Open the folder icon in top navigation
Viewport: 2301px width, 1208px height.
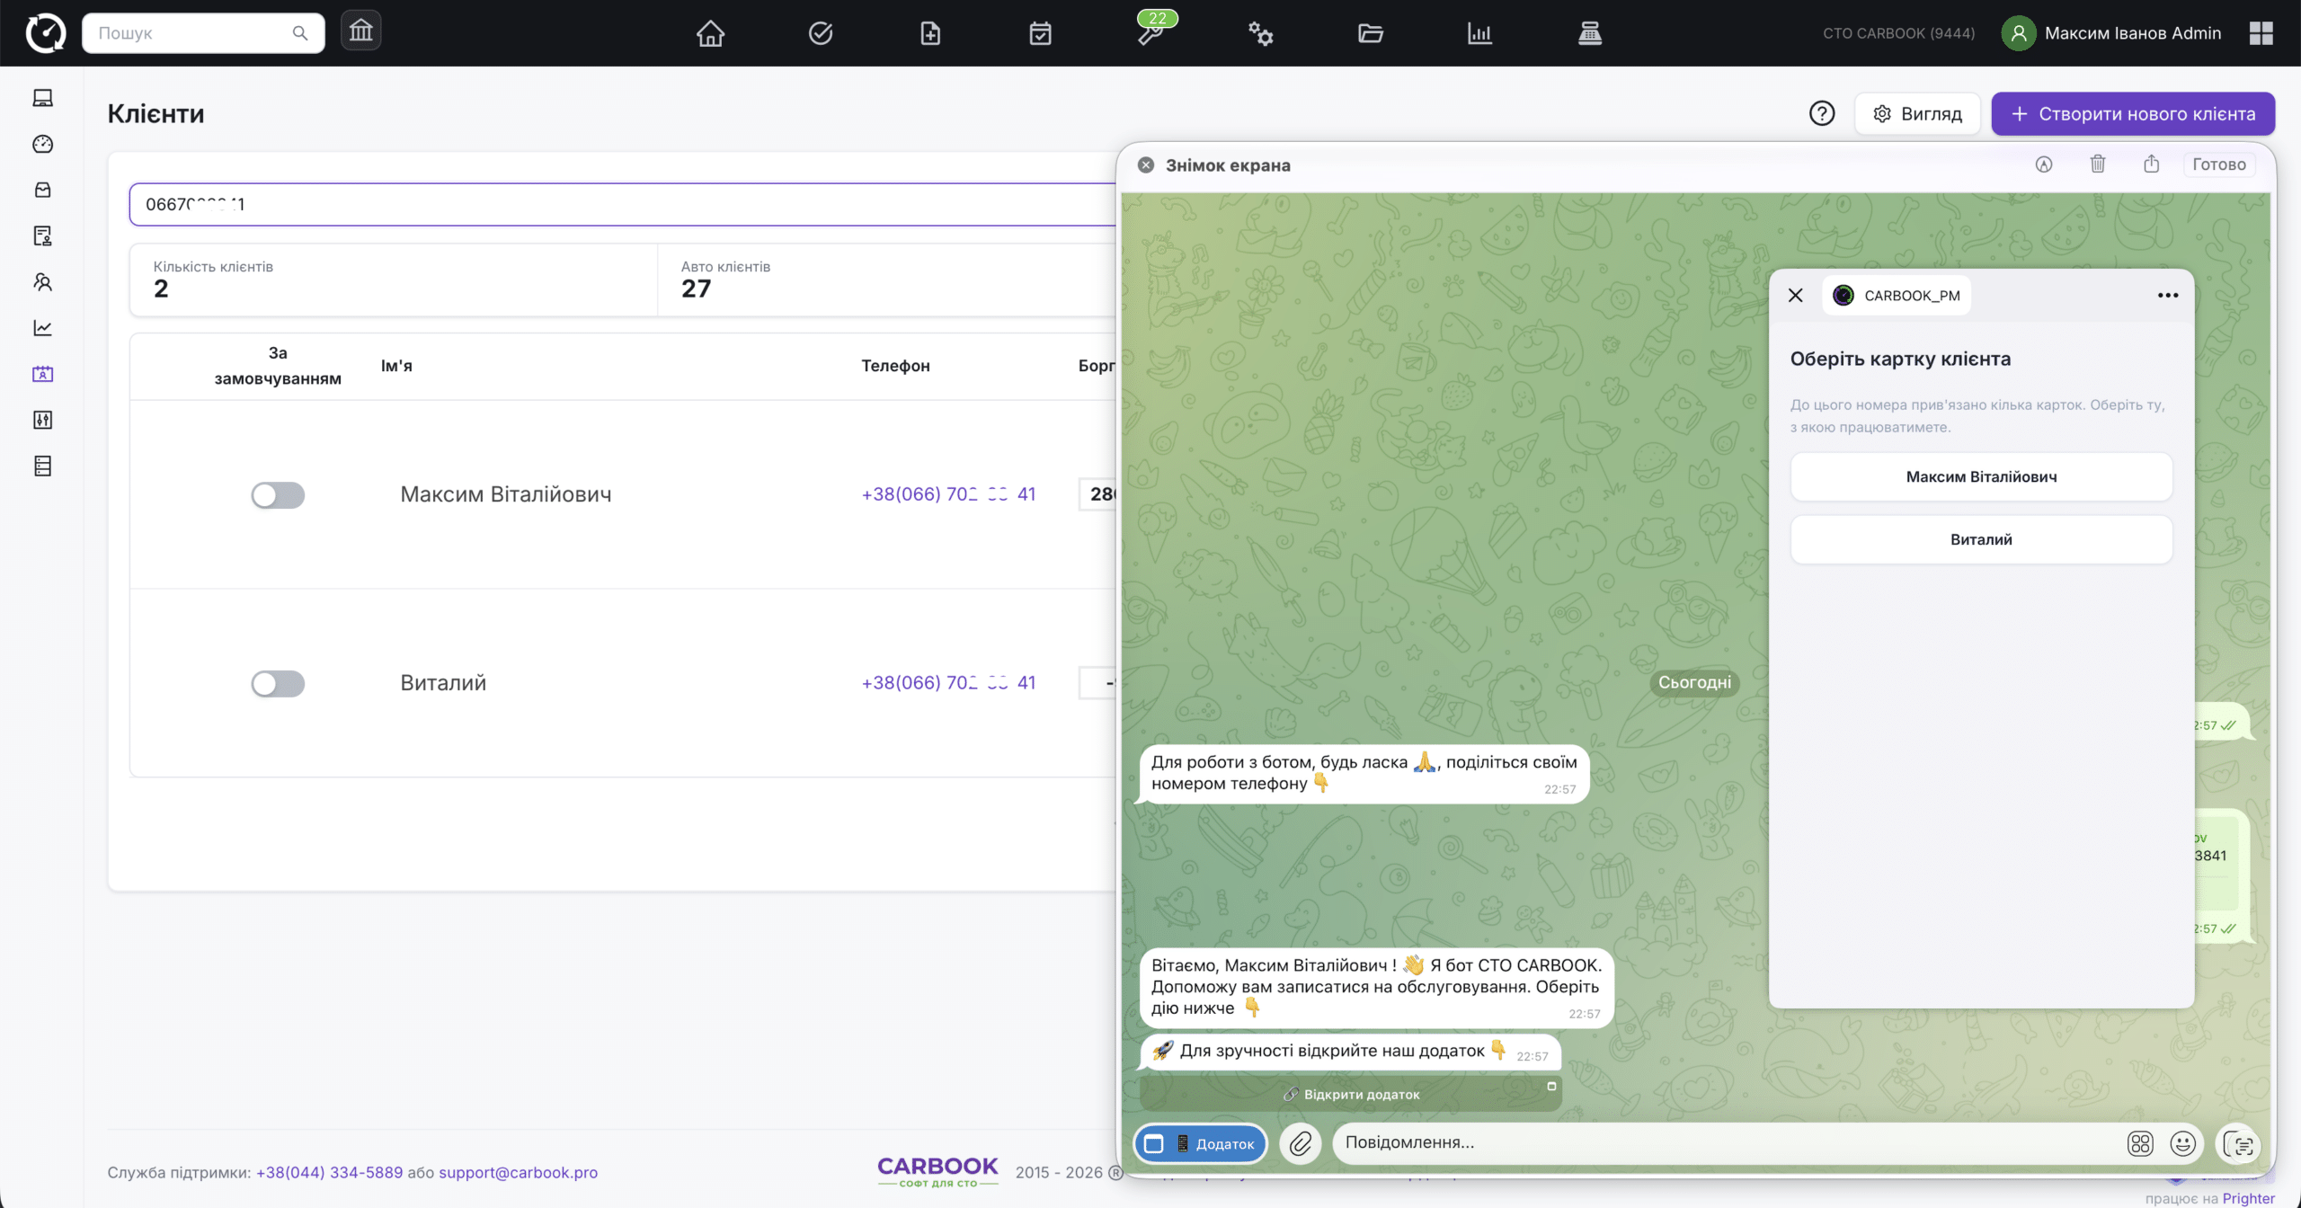pyautogui.click(x=1370, y=34)
